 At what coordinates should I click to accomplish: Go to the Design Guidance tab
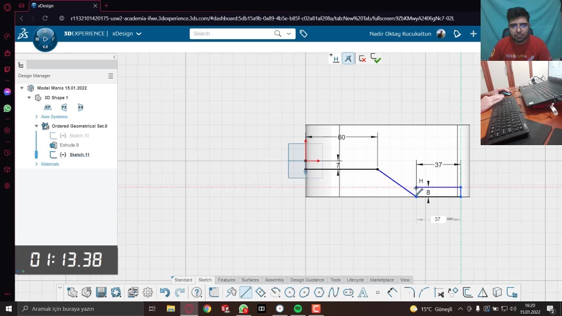tap(307, 280)
